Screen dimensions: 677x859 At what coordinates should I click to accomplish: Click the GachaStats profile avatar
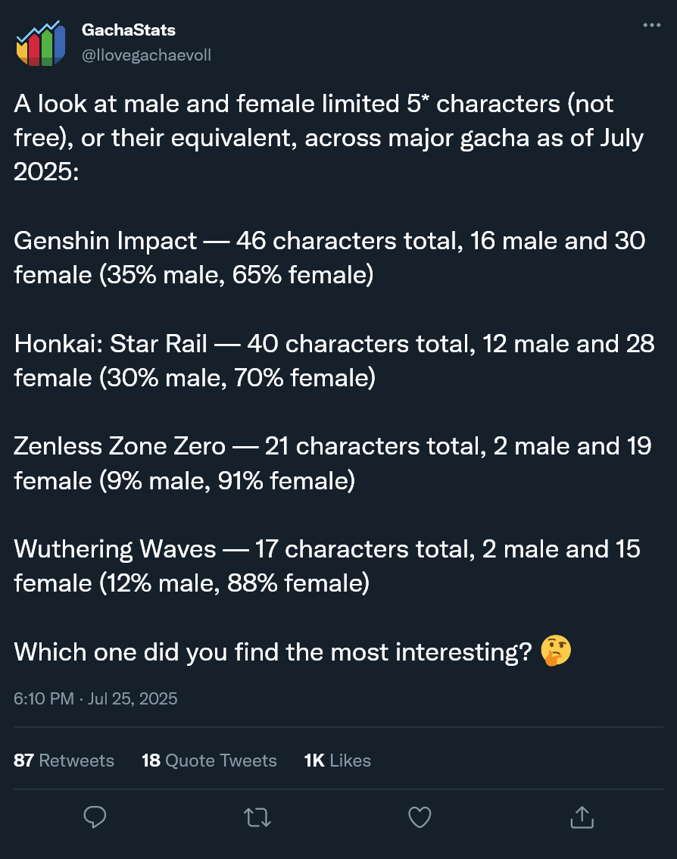tap(40, 43)
